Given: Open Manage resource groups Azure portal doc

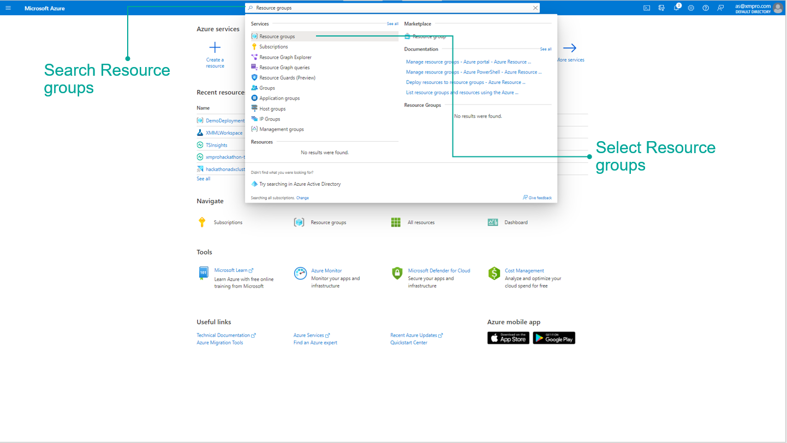Looking at the screenshot, I should pos(468,62).
